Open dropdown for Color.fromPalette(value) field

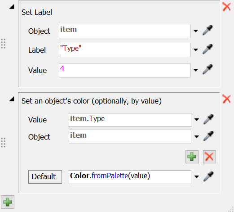tap(197, 177)
